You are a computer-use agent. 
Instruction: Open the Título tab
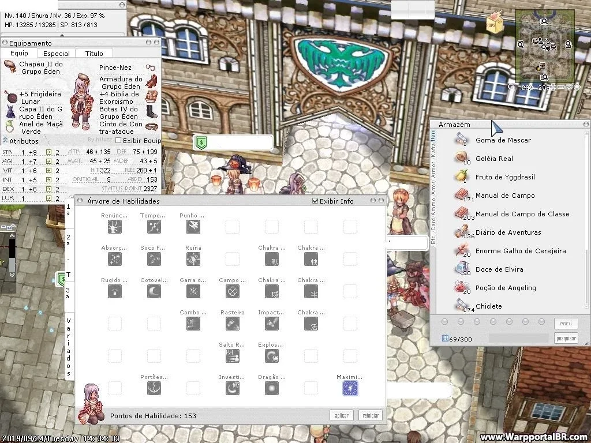tap(94, 54)
